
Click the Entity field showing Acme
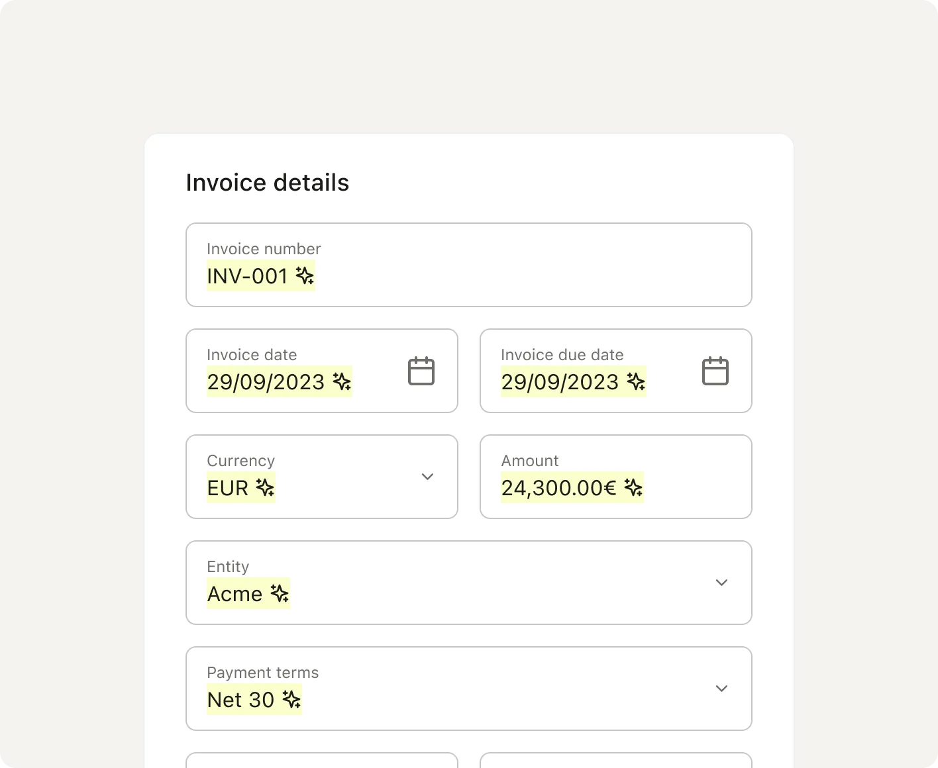click(x=464, y=583)
